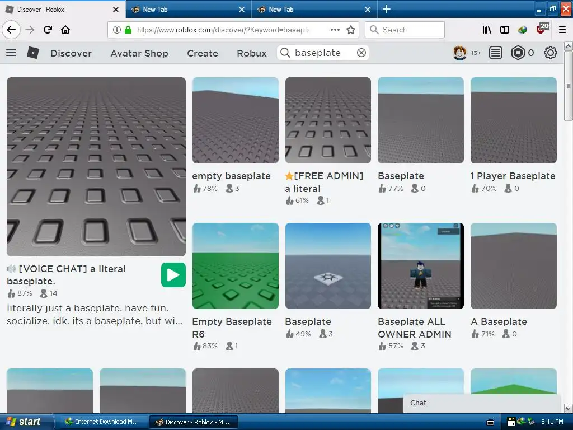The width and height of the screenshot is (573, 430).
Task: Click the vertical scrollbar down arrow
Action: [568, 408]
